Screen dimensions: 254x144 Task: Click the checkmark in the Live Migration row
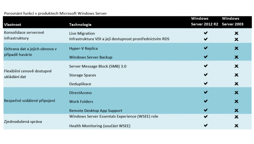(205, 33)
